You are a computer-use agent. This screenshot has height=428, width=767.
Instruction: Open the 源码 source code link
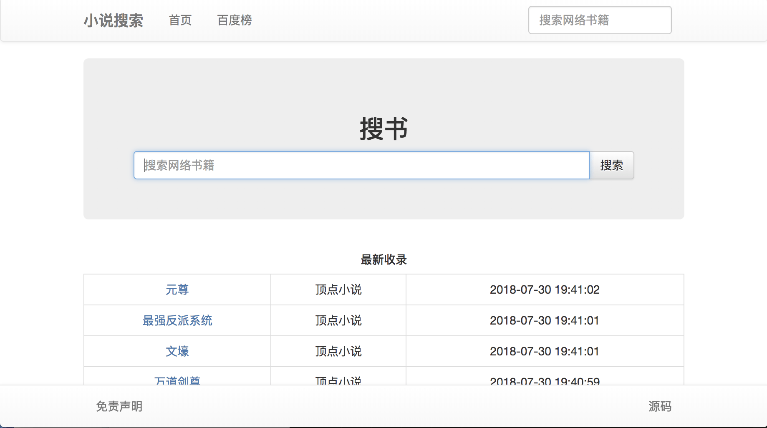660,406
